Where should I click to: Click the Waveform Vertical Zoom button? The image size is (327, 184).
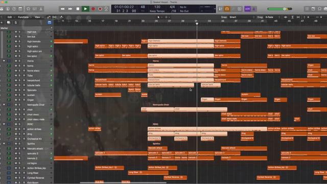[286, 17]
